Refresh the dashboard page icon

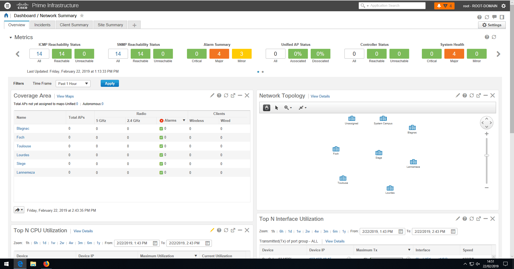[x=487, y=17]
